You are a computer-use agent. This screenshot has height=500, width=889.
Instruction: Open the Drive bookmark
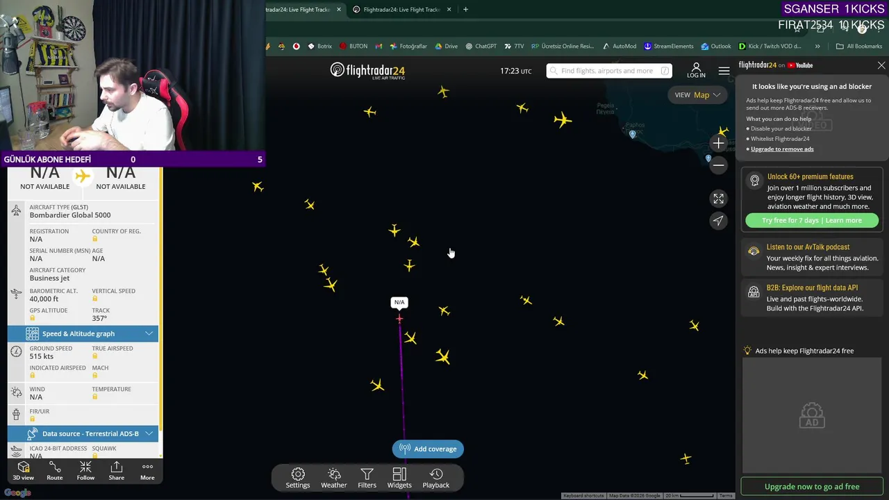tap(446, 47)
